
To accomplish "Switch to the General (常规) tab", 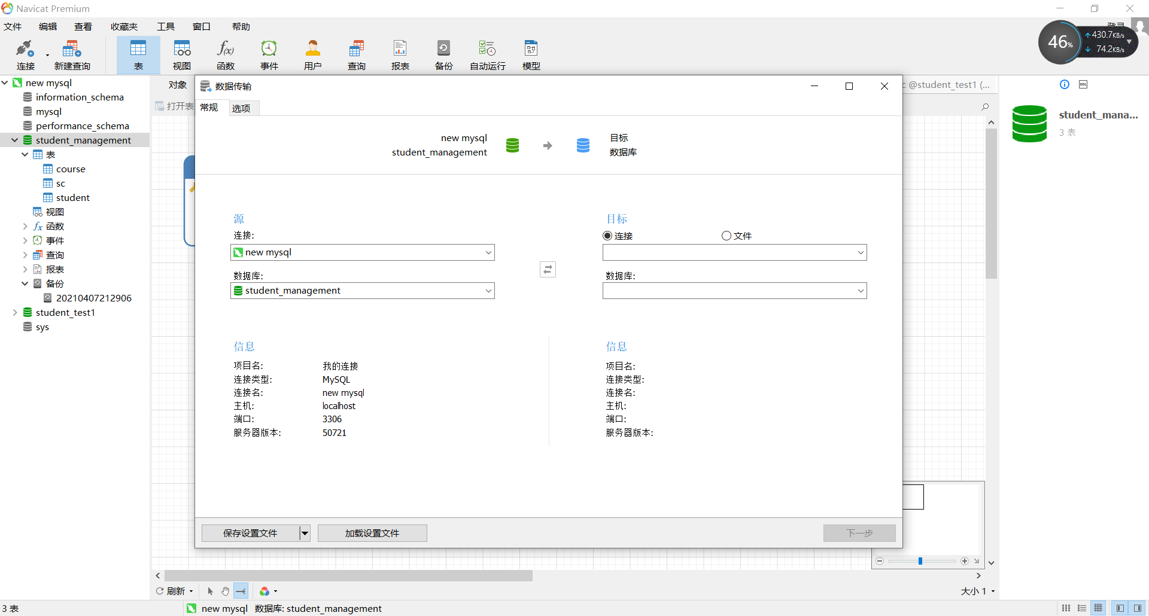I will [x=209, y=108].
